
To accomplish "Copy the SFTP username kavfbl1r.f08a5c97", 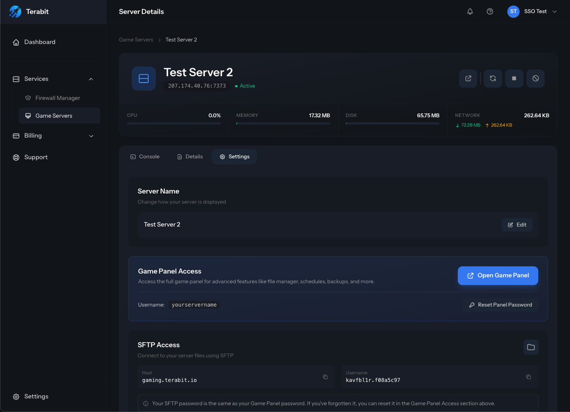I will pyautogui.click(x=528, y=377).
